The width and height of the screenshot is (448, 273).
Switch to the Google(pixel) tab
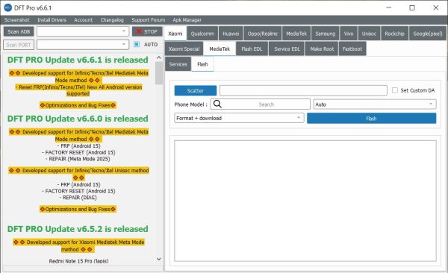pyautogui.click(x=428, y=34)
